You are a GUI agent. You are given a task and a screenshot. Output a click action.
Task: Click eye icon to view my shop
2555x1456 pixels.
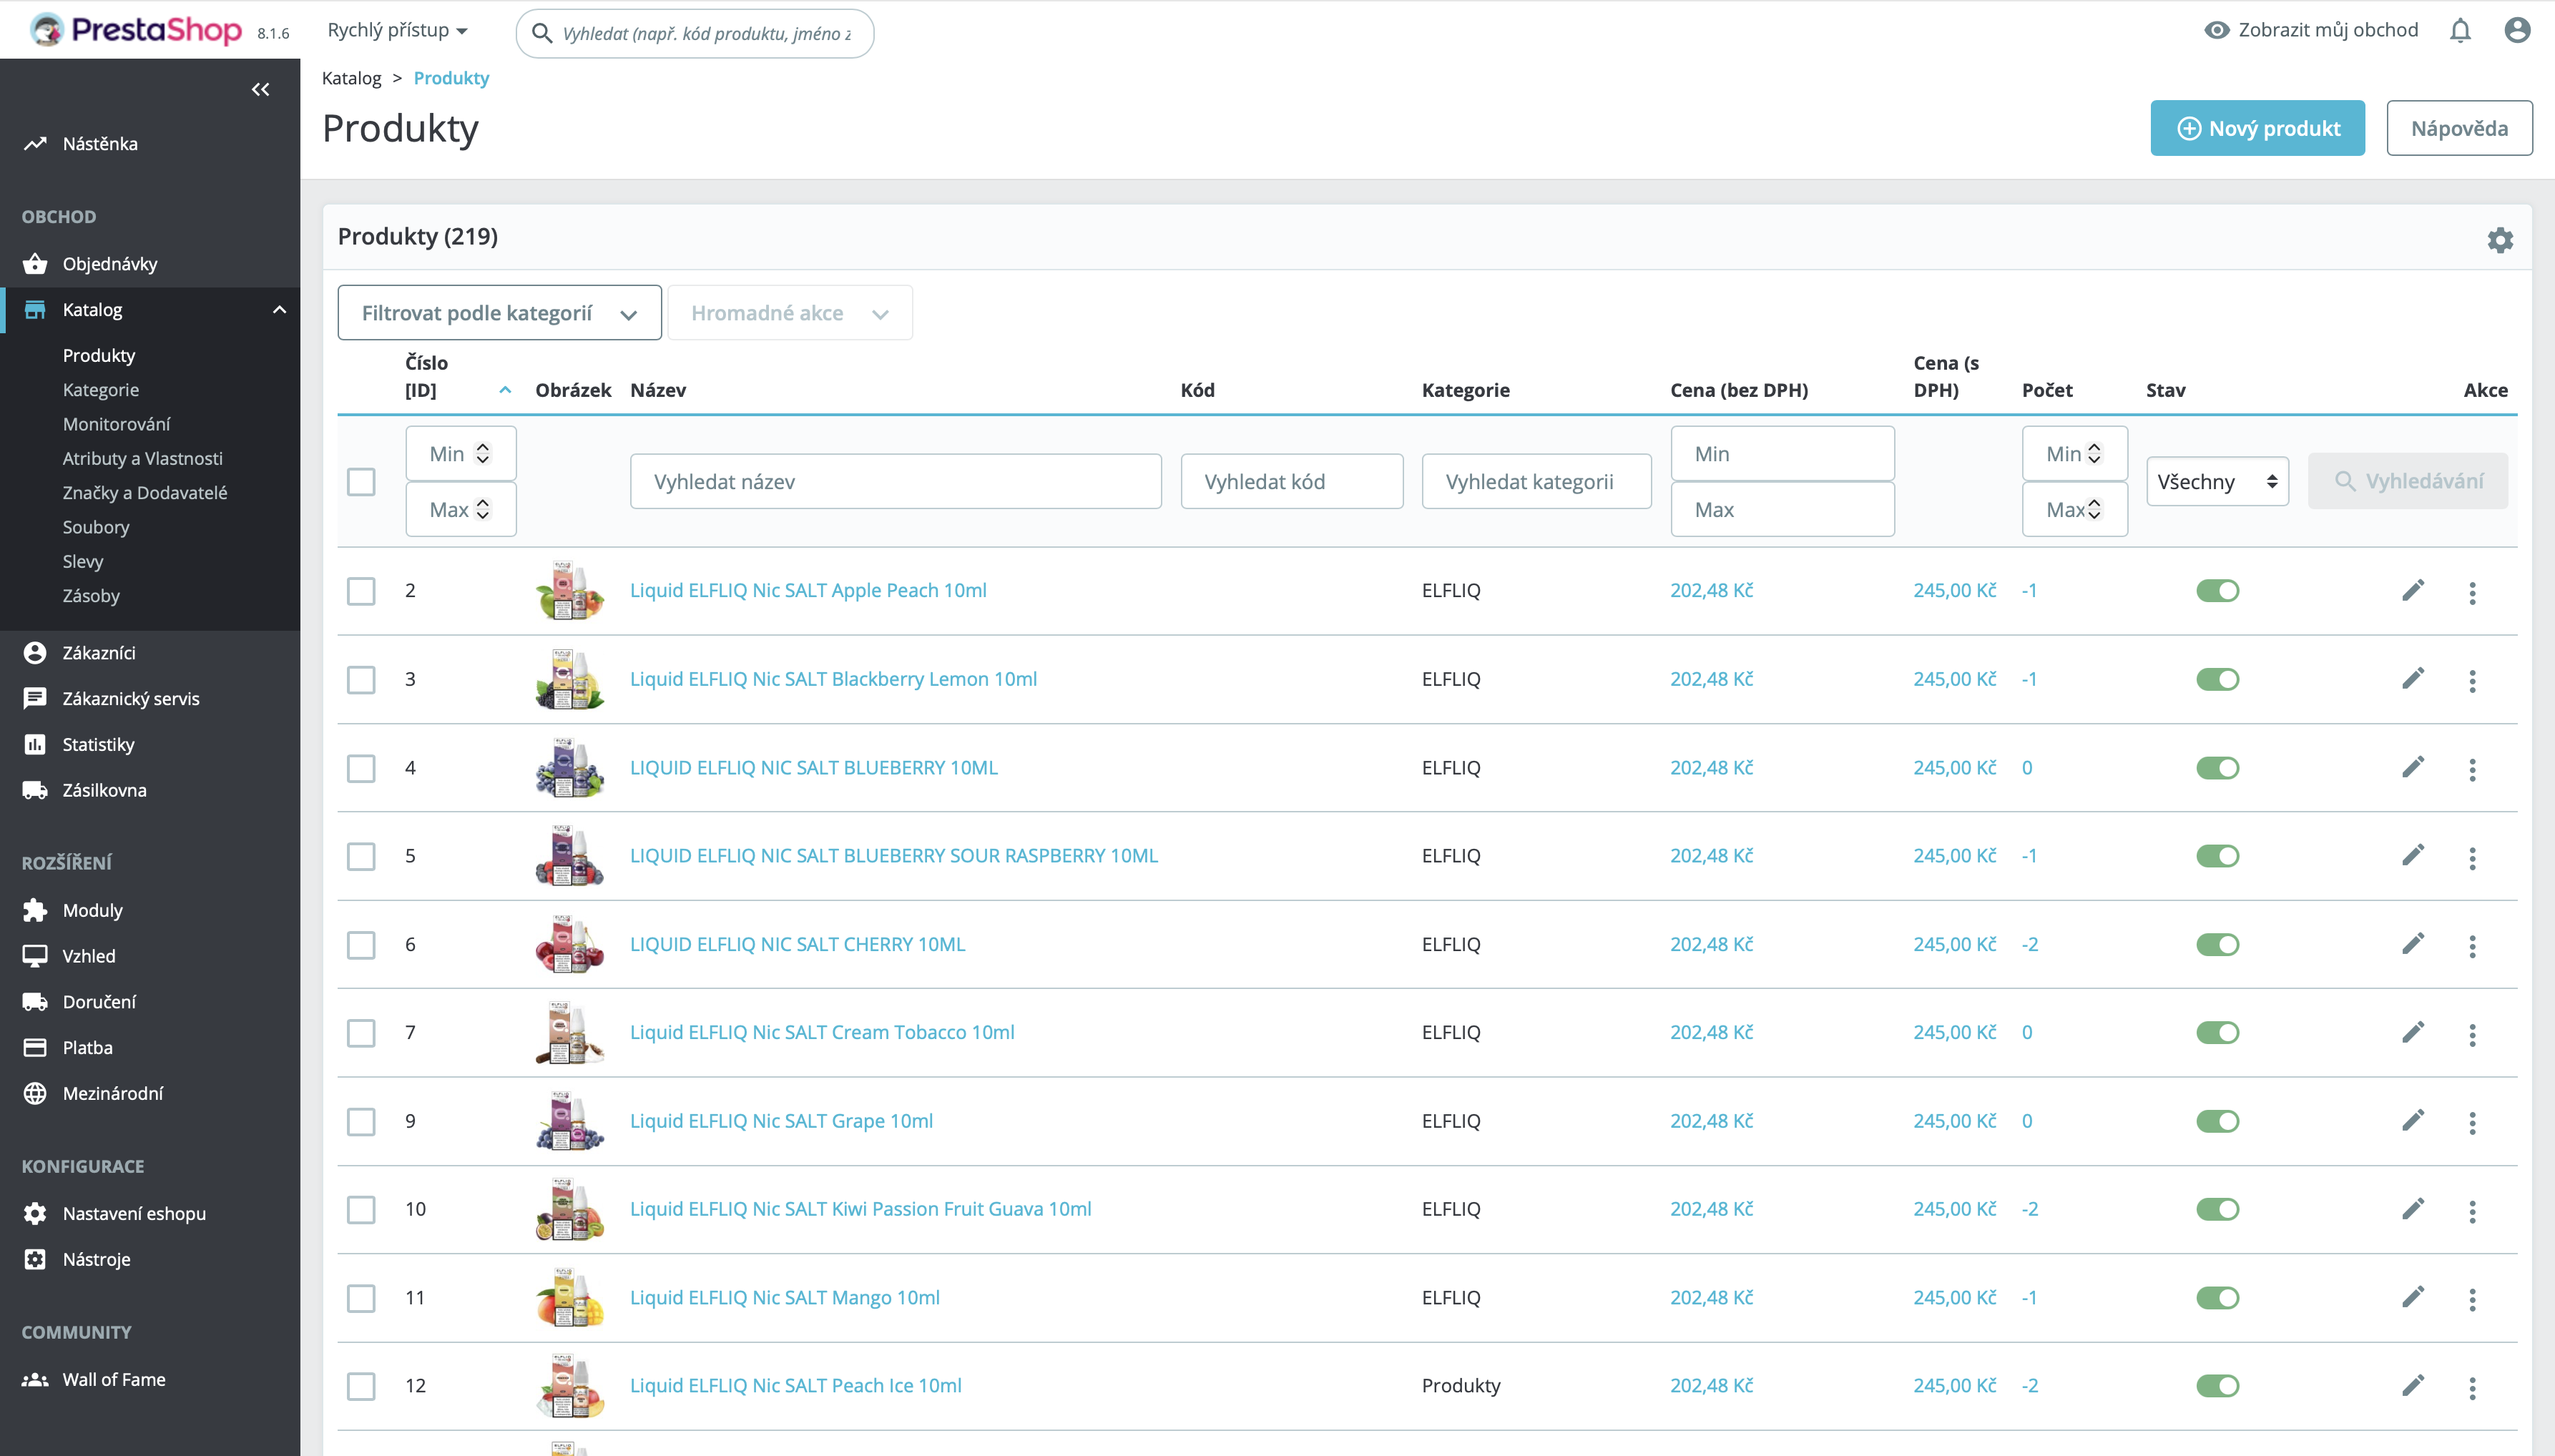2216,31
